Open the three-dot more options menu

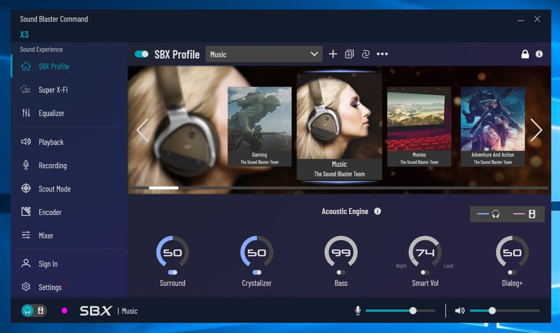pyautogui.click(x=382, y=54)
